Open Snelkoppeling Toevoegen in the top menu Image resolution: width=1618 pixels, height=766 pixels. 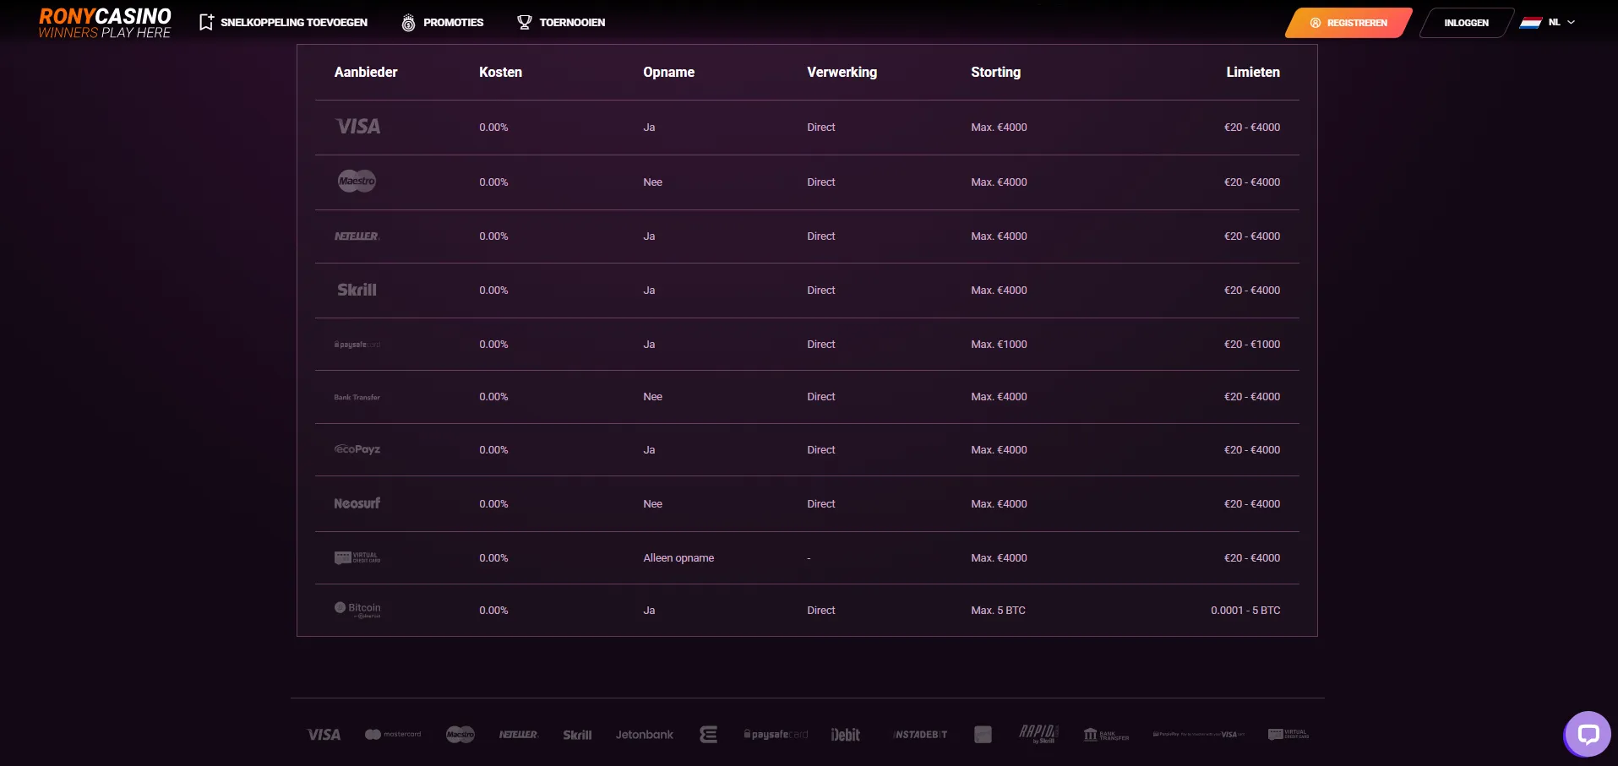(283, 23)
